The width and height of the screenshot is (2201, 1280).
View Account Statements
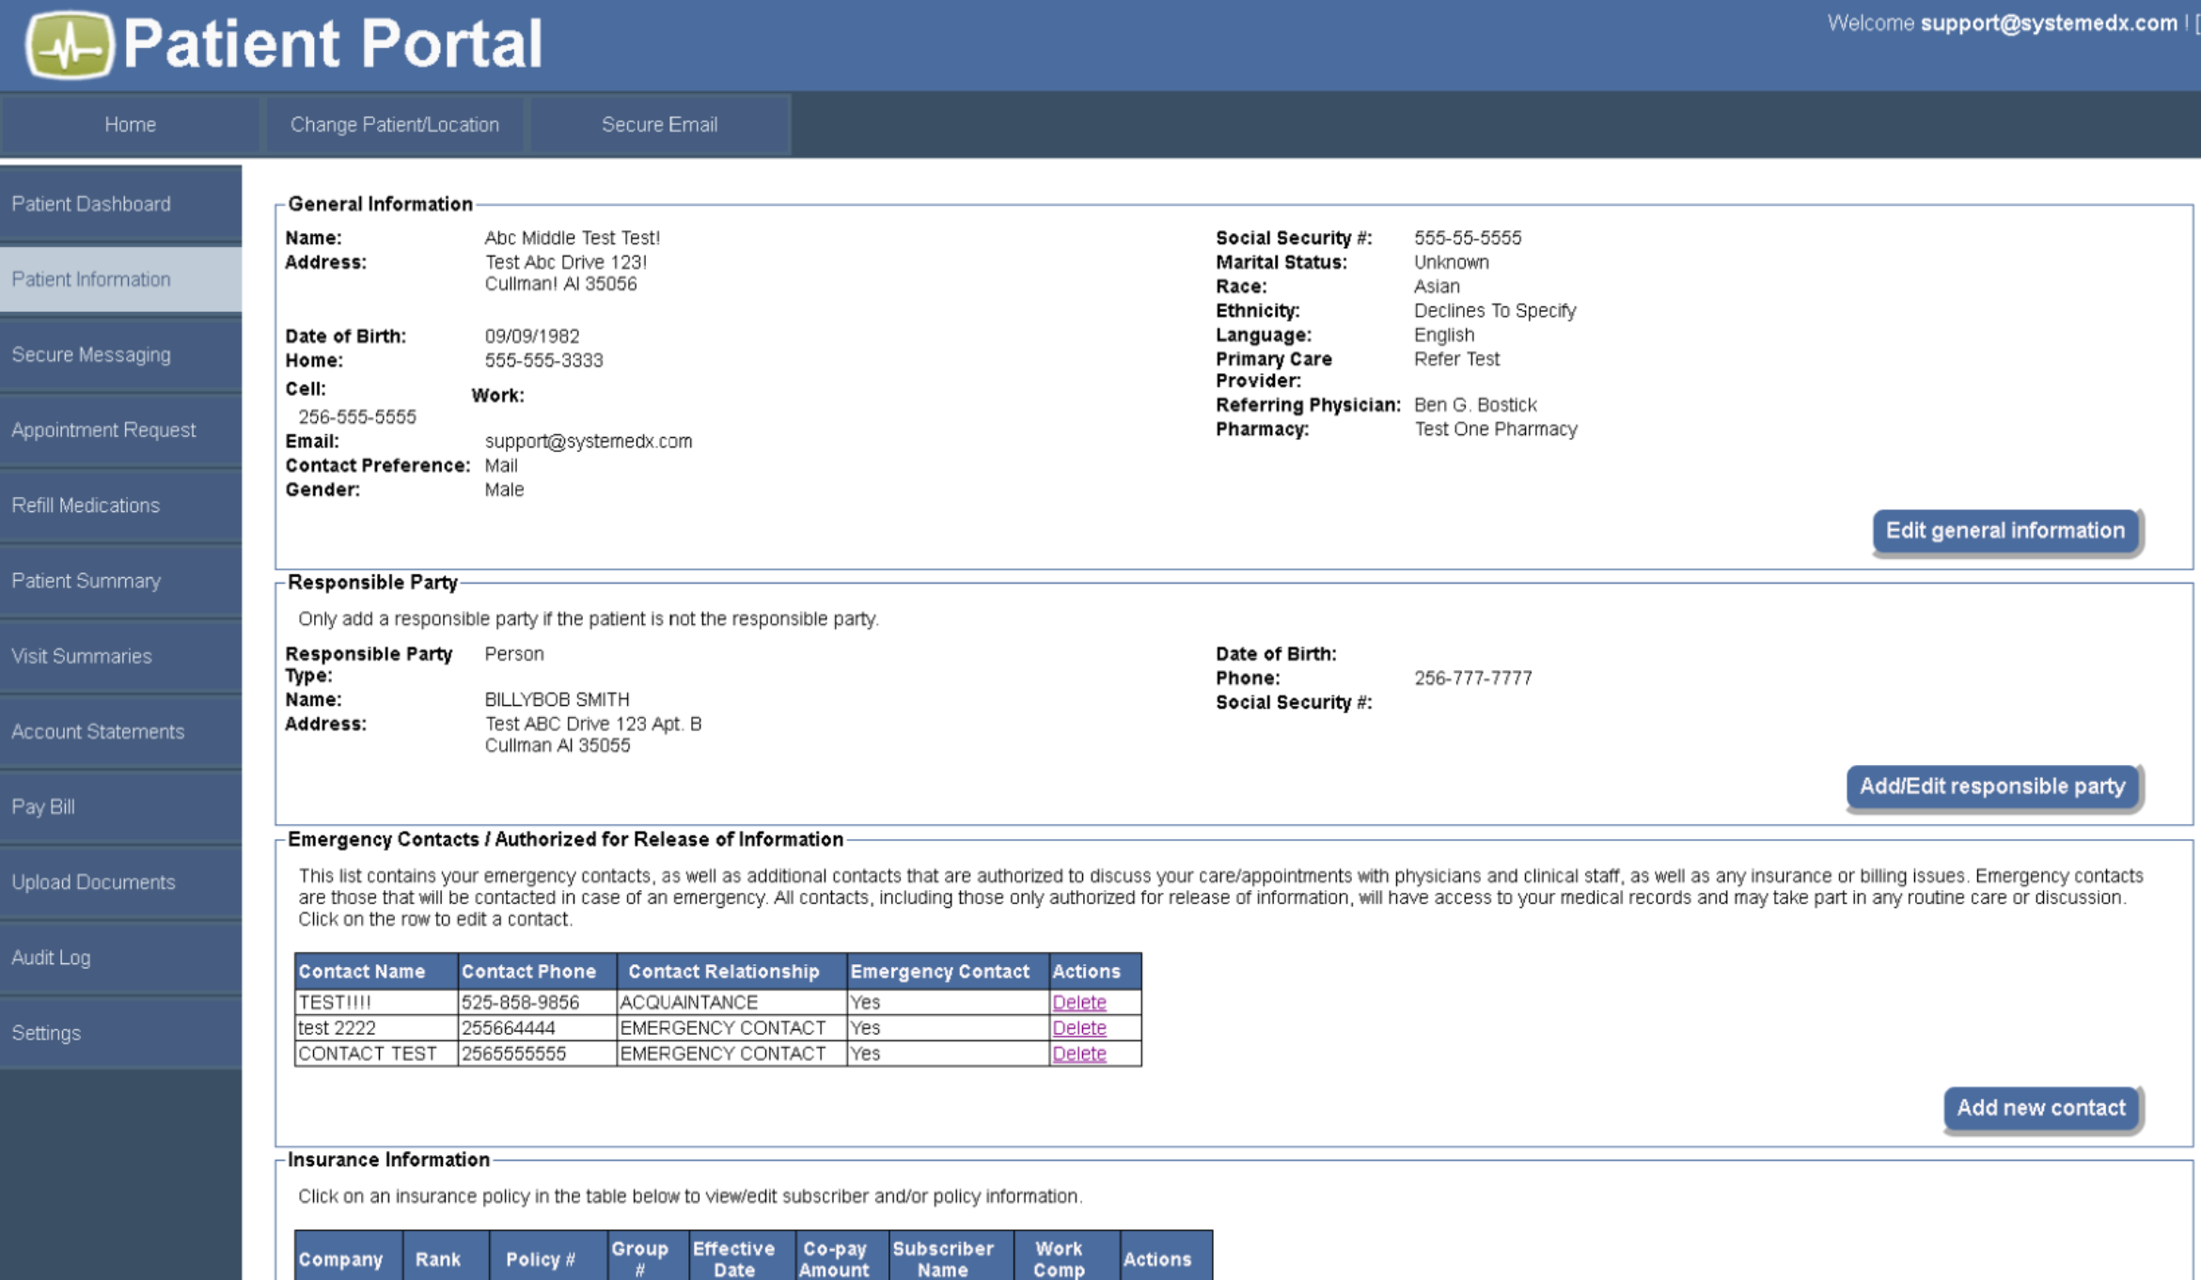click(98, 731)
